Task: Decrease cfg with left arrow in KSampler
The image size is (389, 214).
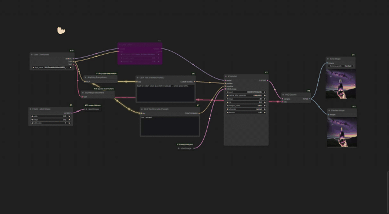Action: 227,102
